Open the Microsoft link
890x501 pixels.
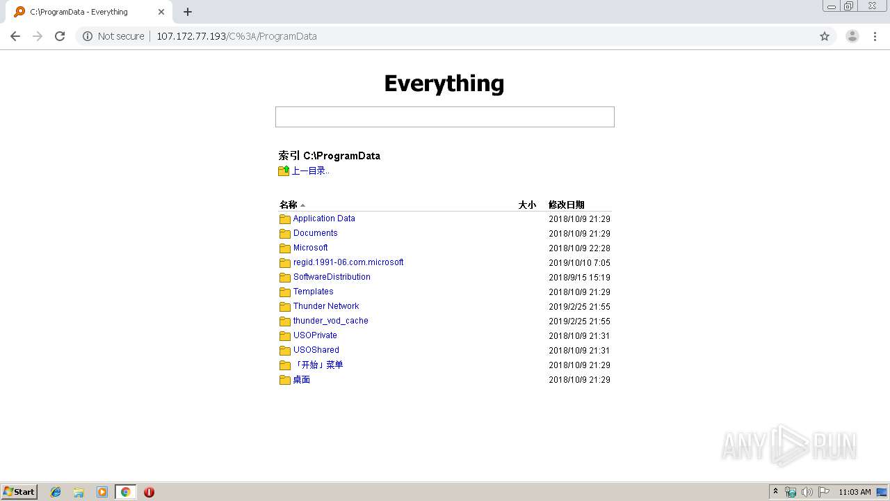(x=311, y=248)
